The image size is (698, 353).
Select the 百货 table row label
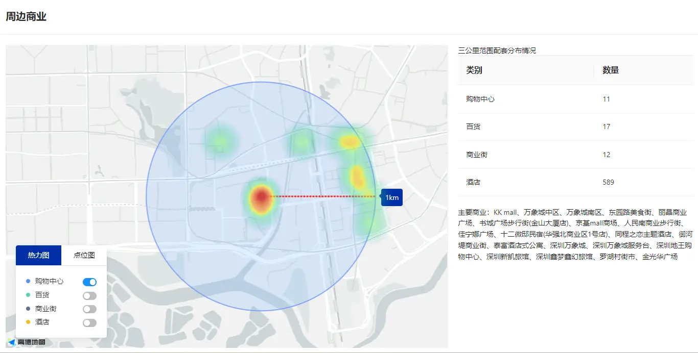click(x=473, y=127)
